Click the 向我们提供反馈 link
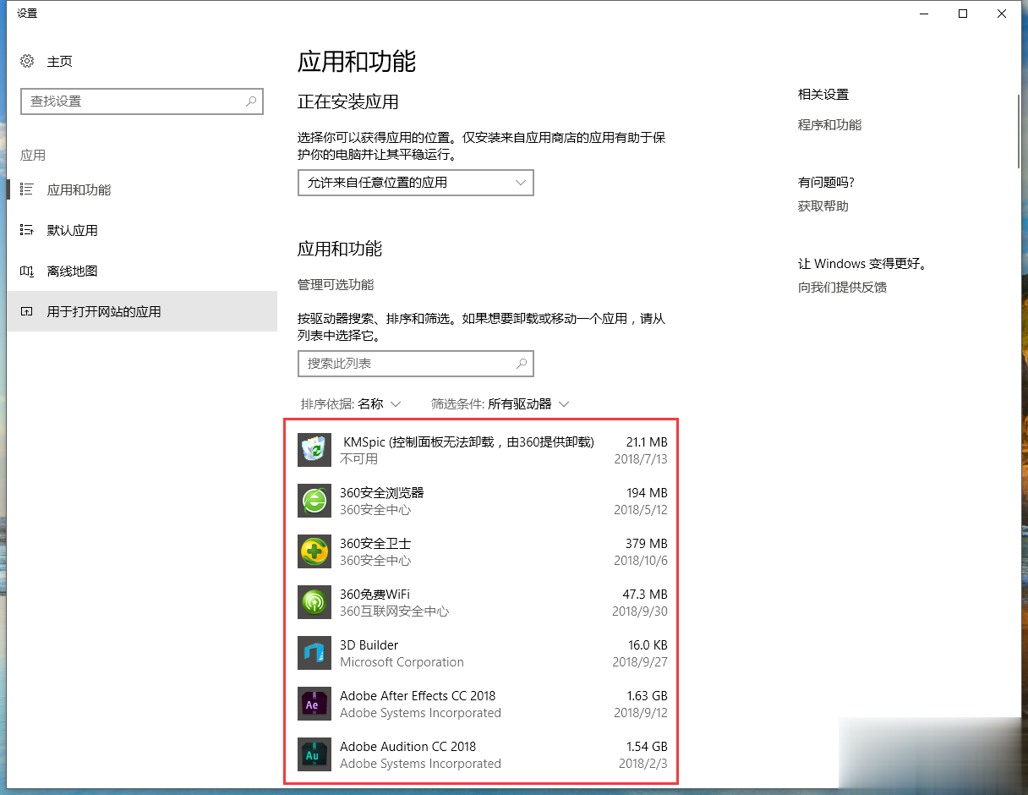This screenshot has width=1028, height=795. pyautogui.click(x=842, y=288)
